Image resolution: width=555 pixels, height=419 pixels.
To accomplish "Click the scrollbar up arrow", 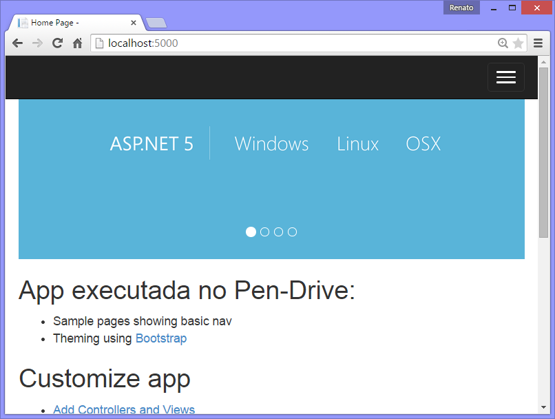I will click(x=543, y=62).
